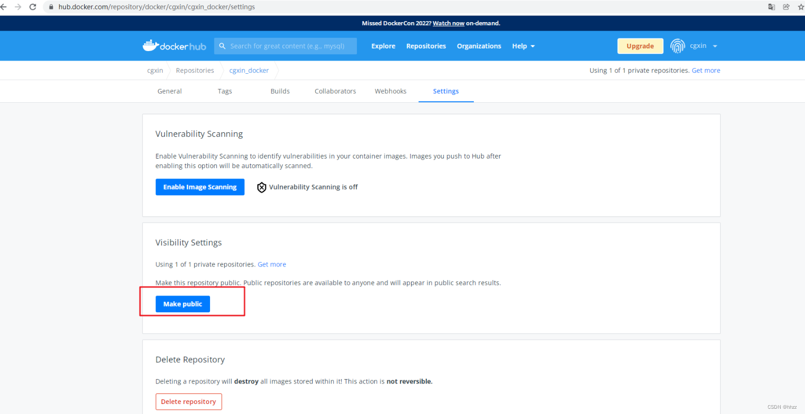Click the Visibility Settings heading
This screenshot has width=805, height=414.
(188, 242)
